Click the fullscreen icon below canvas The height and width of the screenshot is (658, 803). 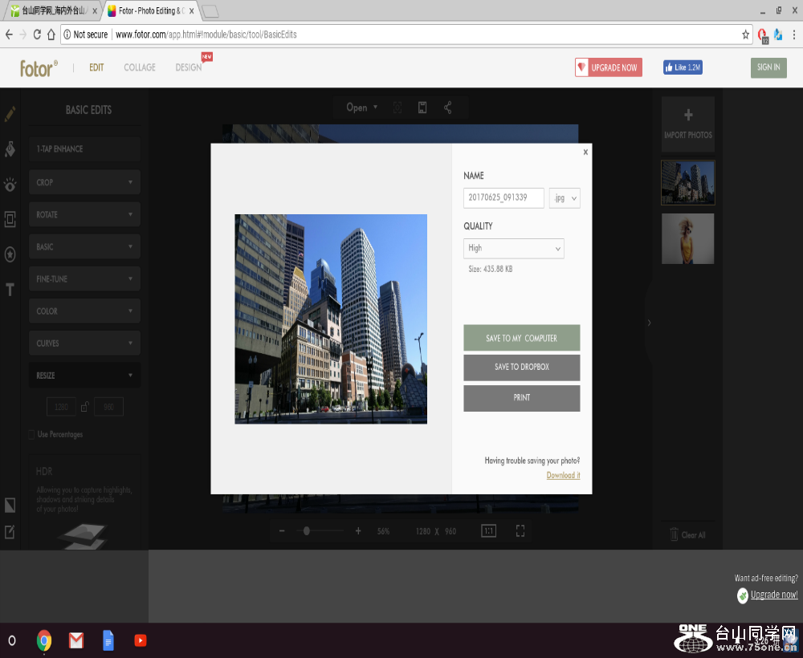pos(520,530)
